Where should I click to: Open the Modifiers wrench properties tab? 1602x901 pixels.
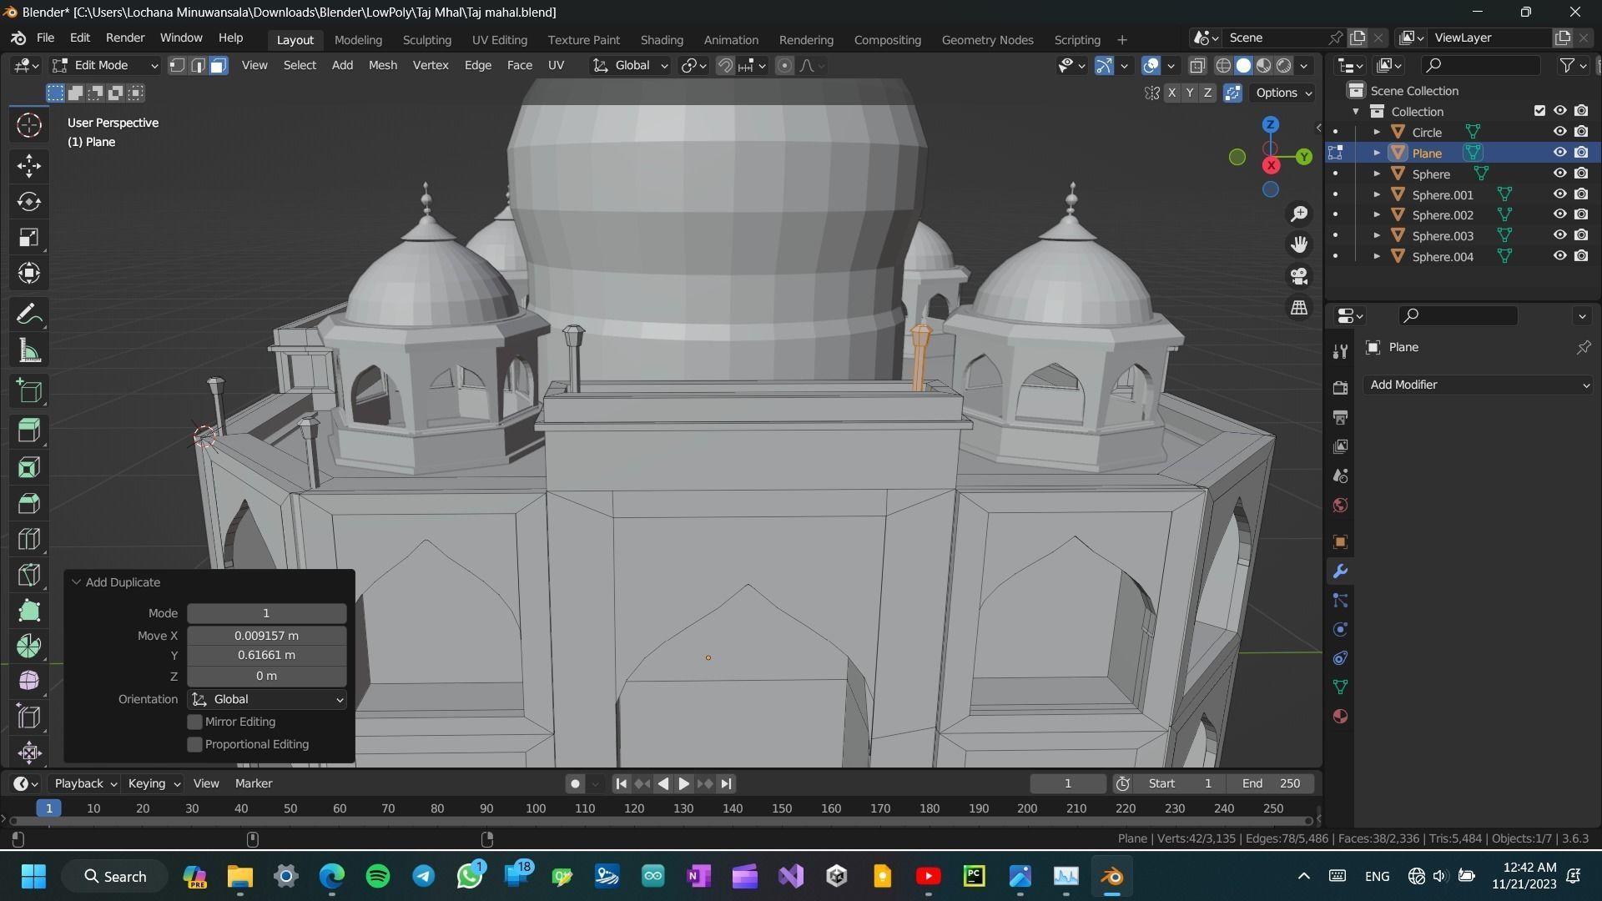click(x=1340, y=571)
